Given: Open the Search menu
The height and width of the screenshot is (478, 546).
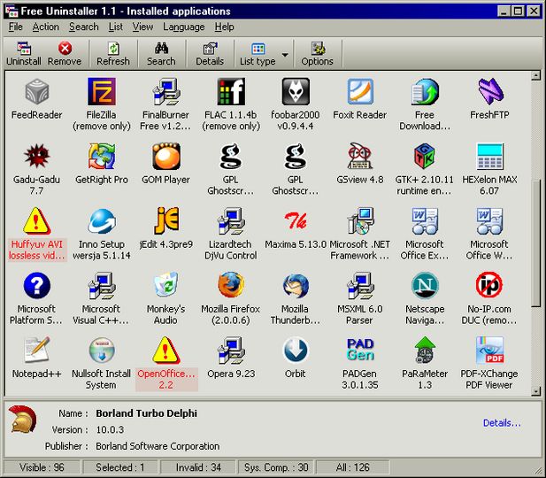Looking at the screenshot, I should [83, 27].
